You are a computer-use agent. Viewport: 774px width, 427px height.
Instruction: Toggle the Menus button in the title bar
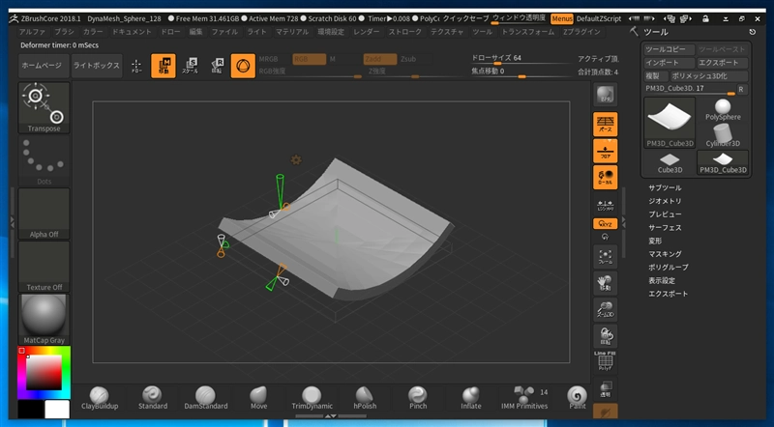(562, 18)
